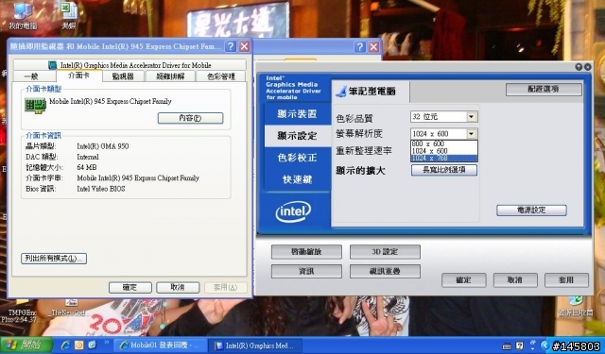Open the Start menu
The image size is (605, 354).
tap(26, 346)
